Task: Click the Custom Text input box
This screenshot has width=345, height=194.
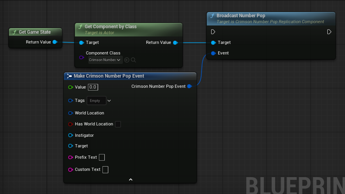Action: [x=105, y=170]
